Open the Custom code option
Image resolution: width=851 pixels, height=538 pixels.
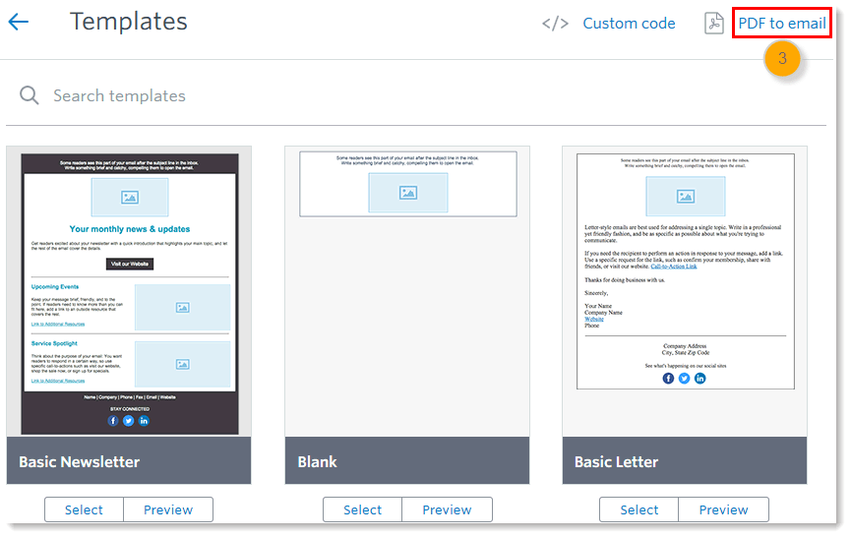(x=629, y=24)
